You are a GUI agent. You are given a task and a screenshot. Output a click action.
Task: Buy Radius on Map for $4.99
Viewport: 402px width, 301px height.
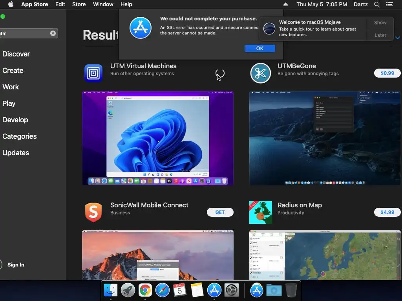coord(387,212)
